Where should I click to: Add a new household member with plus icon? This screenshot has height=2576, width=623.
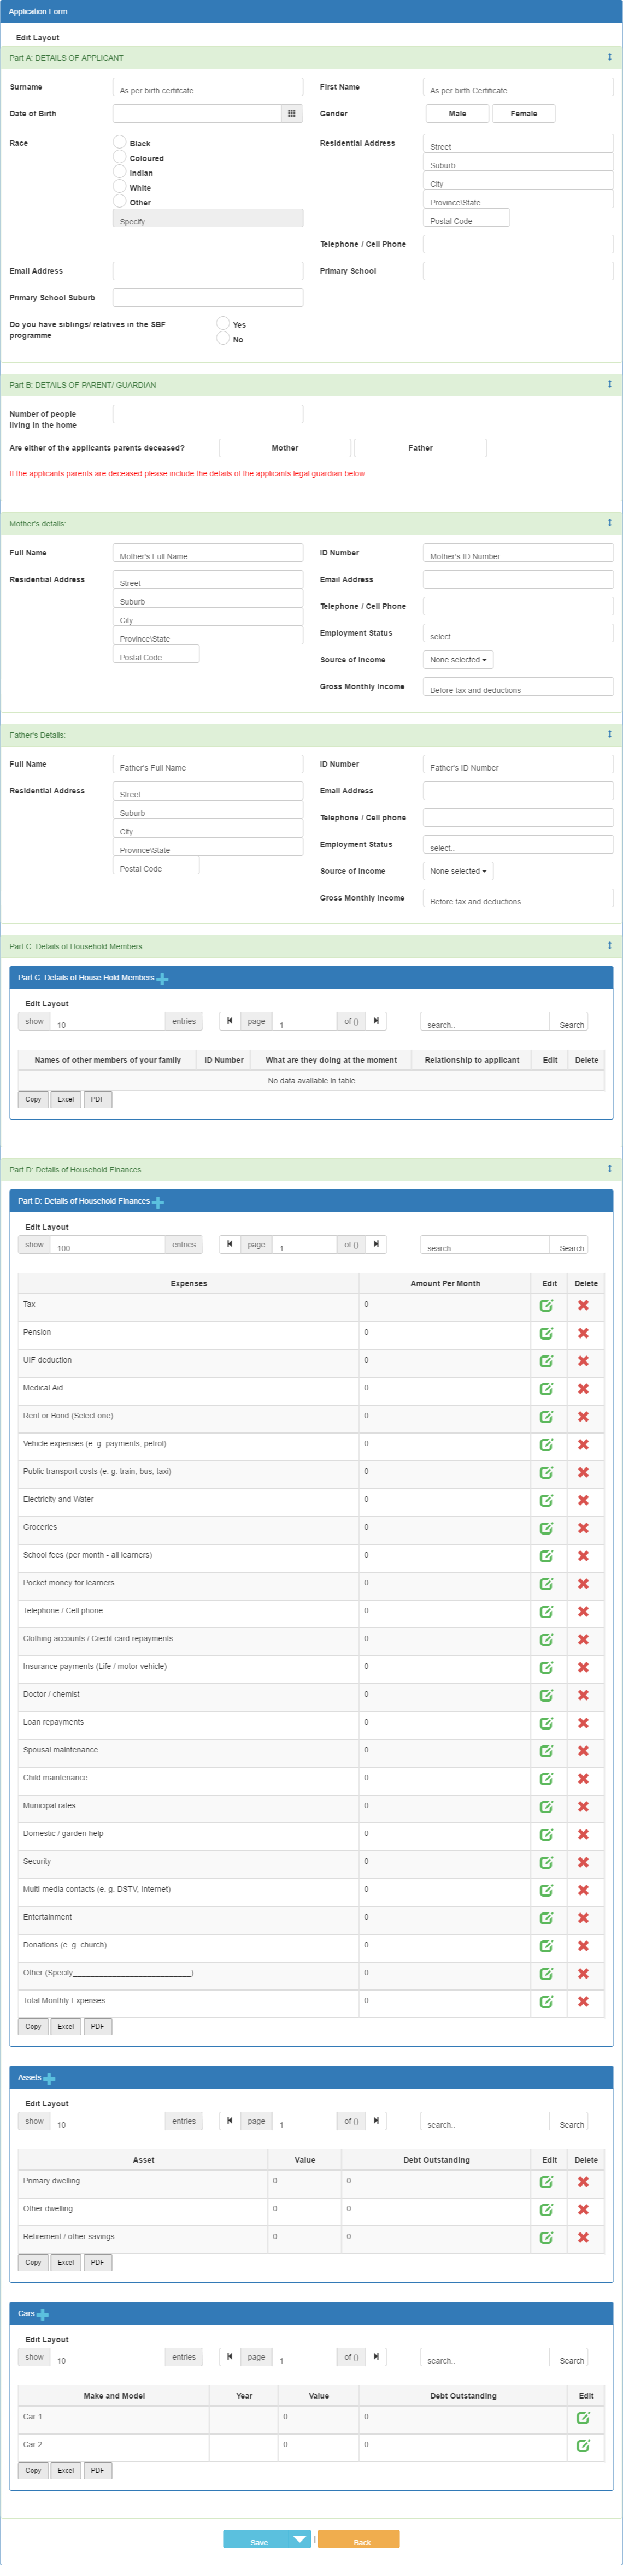[x=162, y=979]
